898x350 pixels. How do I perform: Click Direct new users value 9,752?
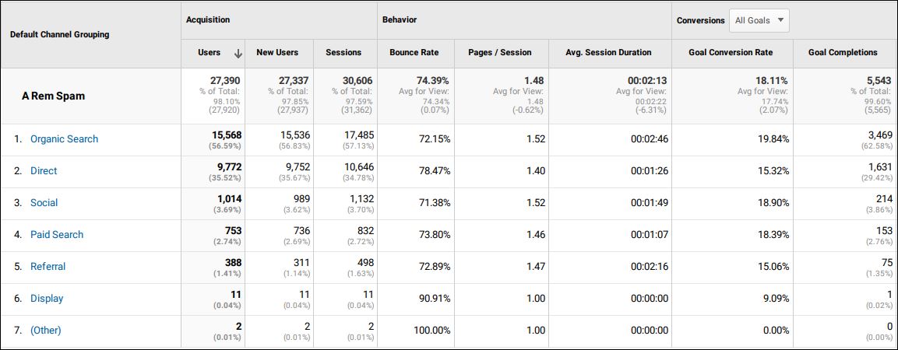[x=297, y=167]
